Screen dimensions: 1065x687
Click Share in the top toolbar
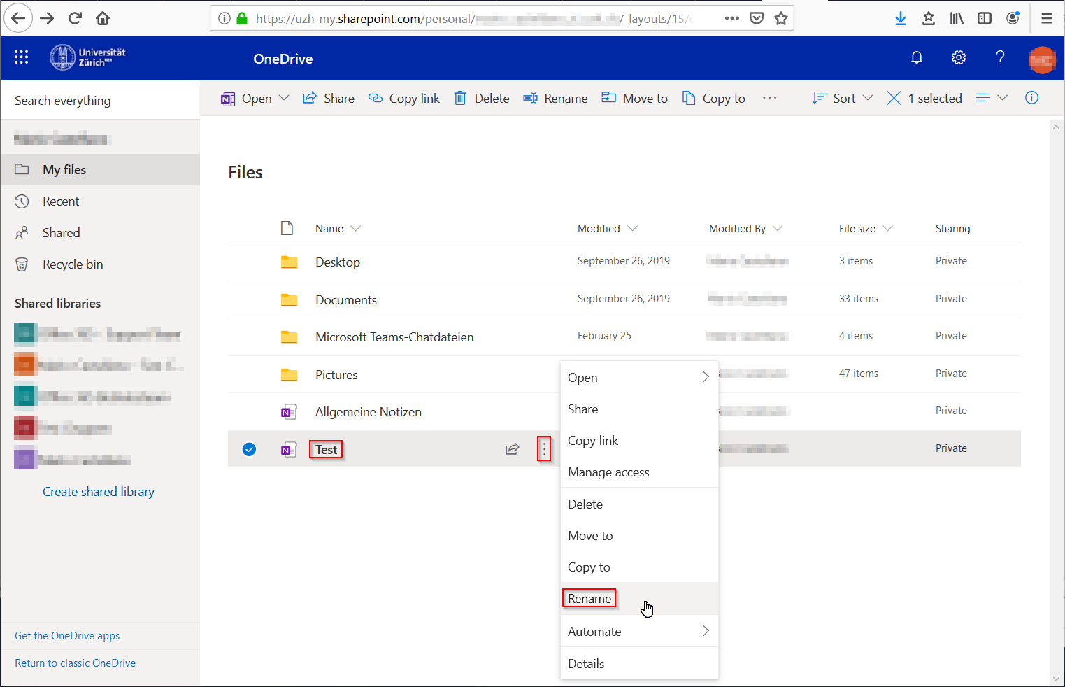pos(328,98)
